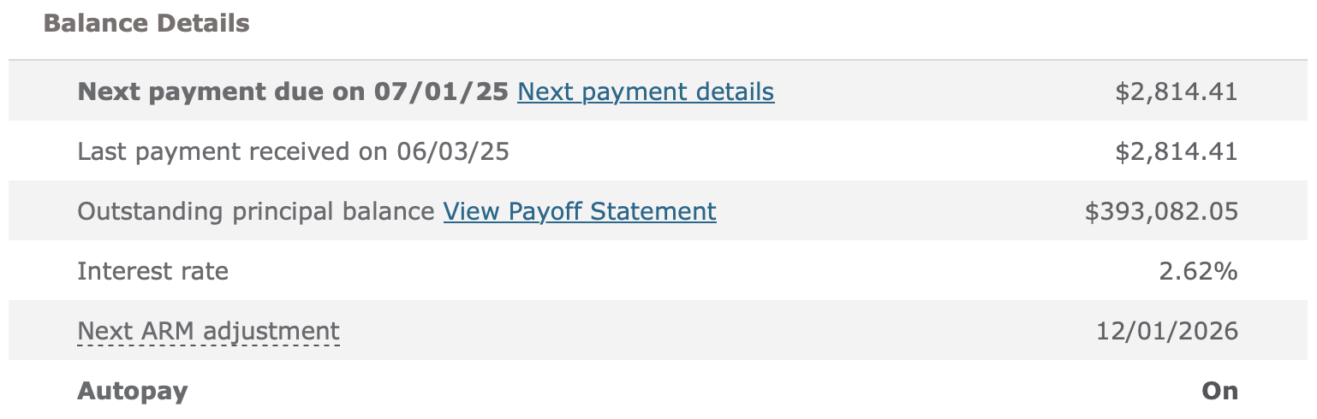Open the Next payment details link
This screenshot has height=419, width=1317.
(x=646, y=91)
